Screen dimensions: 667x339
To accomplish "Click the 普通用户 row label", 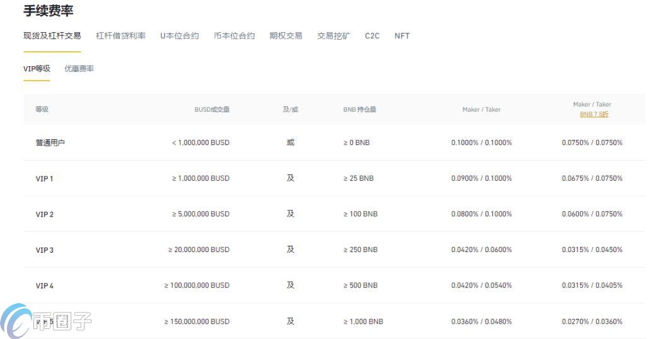I will point(50,142).
